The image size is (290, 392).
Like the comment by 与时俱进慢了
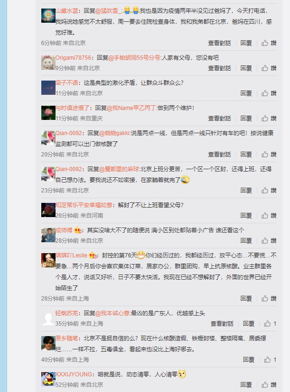click(x=269, y=118)
